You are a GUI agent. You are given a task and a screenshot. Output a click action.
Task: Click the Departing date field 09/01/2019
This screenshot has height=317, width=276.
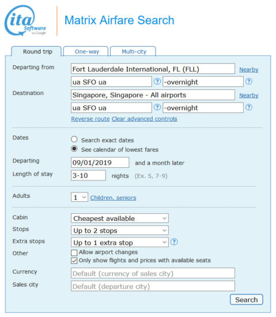coord(100,163)
